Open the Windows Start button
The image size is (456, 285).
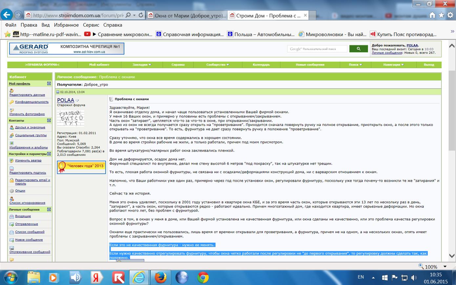click(11, 277)
